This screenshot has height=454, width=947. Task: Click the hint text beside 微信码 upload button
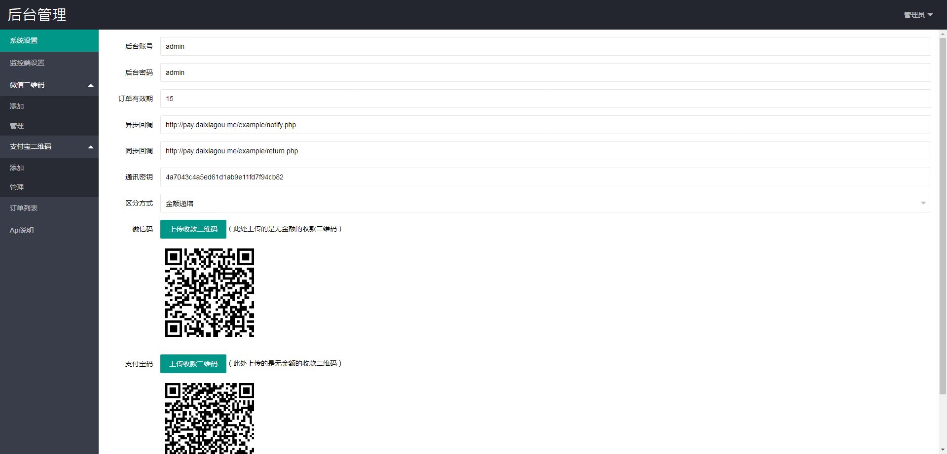[x=285, y=229]
